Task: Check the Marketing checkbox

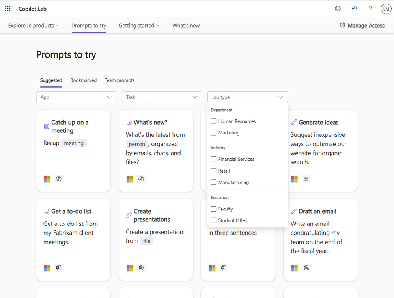Action: pyautogui.click(x=214, y=132)
